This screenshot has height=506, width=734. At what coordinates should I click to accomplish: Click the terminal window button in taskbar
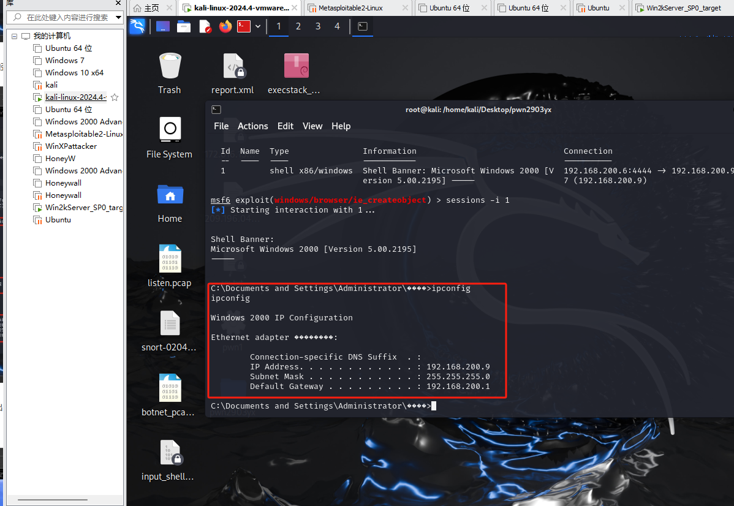363,26
